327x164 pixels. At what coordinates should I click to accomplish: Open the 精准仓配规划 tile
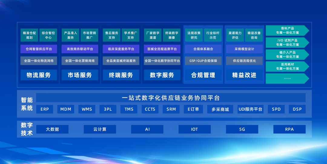29,35
